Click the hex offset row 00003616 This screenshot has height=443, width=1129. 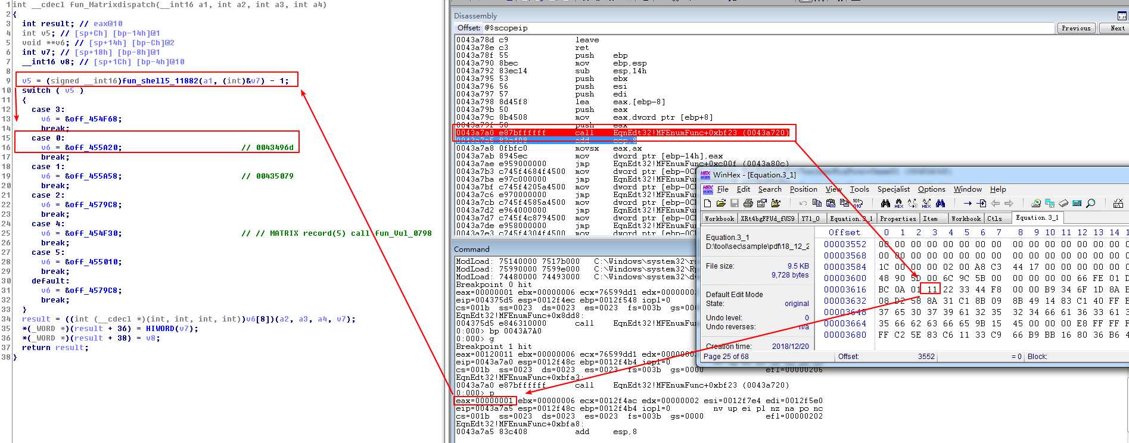click(x=845, y=289)
